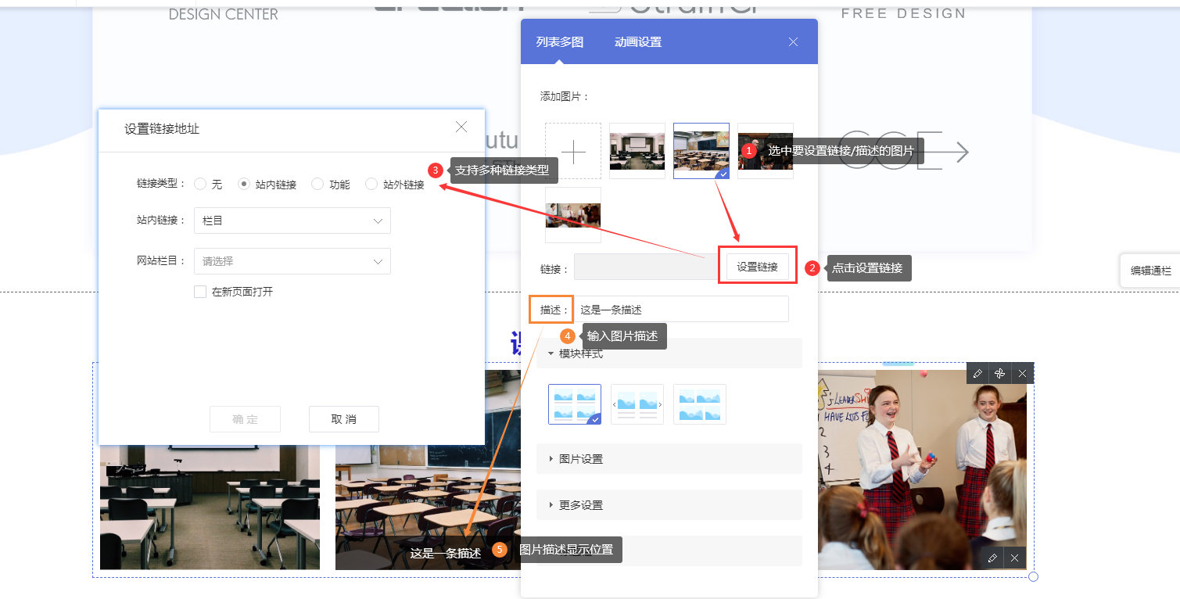Click the empty classroom photo on page

point(210,507)
